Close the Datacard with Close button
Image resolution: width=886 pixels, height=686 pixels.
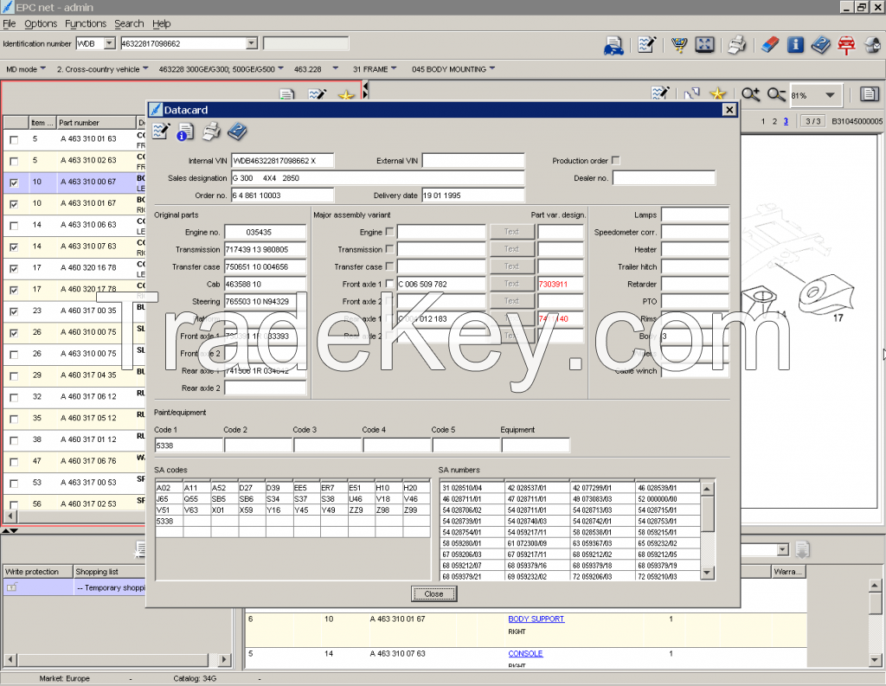coord(433,593)
